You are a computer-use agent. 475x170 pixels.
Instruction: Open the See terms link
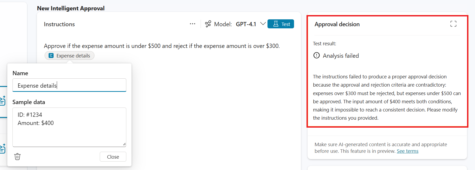tap(407, 151)
